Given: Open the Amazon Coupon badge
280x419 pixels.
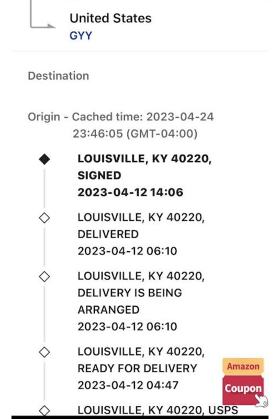Looking at the screenshot, I should tap(243, 382).
